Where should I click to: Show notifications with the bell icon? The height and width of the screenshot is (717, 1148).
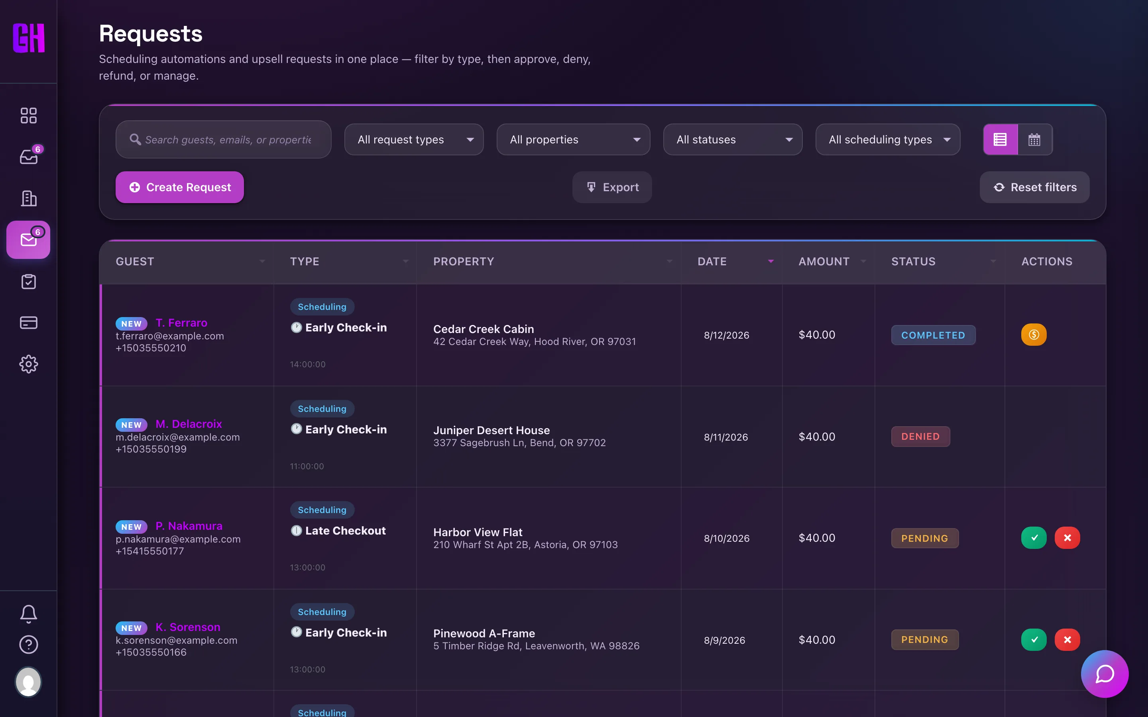[28, 613]
